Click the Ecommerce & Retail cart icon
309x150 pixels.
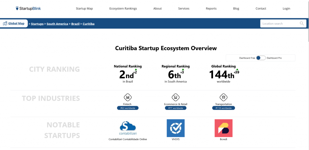(x=176, y=97)
